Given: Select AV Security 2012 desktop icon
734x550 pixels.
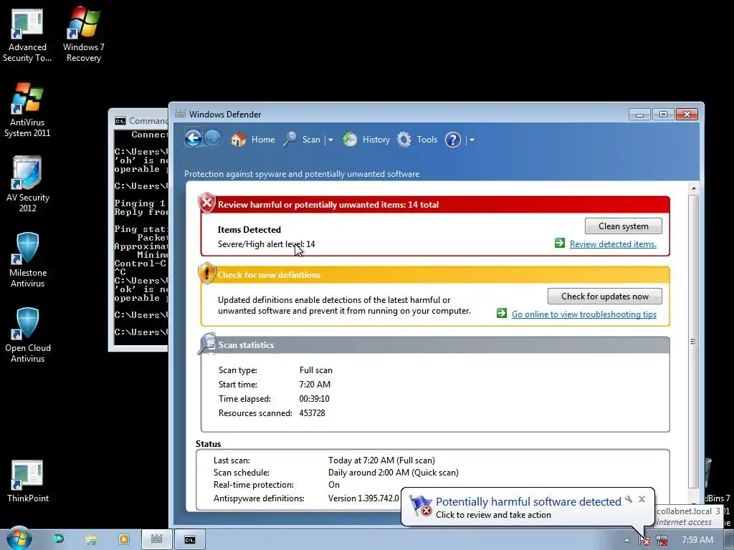Looking at the screenshot, I should tap(27, 185).
